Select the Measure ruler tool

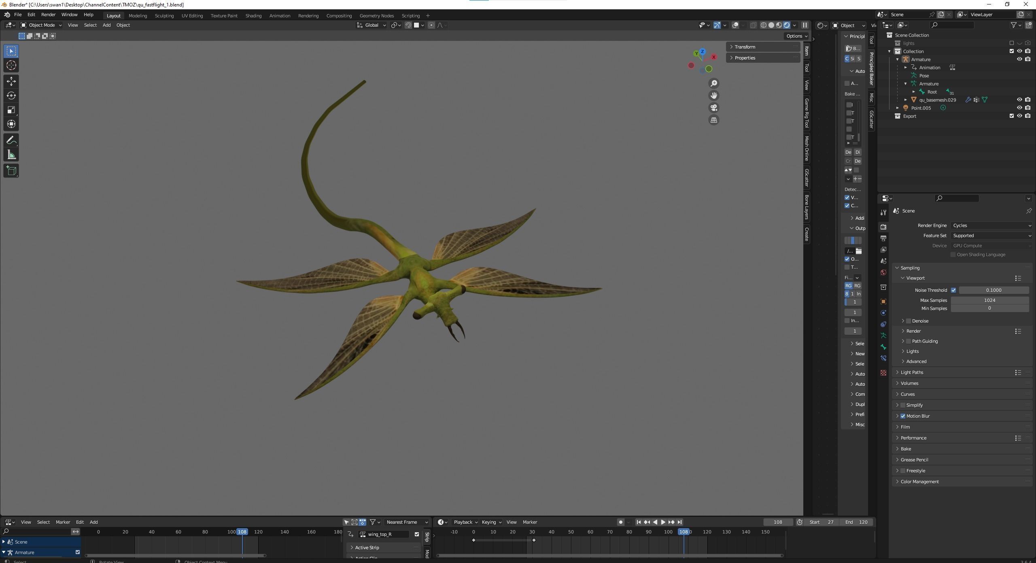tap(11, 155)
